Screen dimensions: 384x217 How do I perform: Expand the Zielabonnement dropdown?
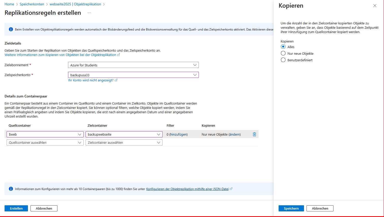pyautogui.click(x=133, y=65)
